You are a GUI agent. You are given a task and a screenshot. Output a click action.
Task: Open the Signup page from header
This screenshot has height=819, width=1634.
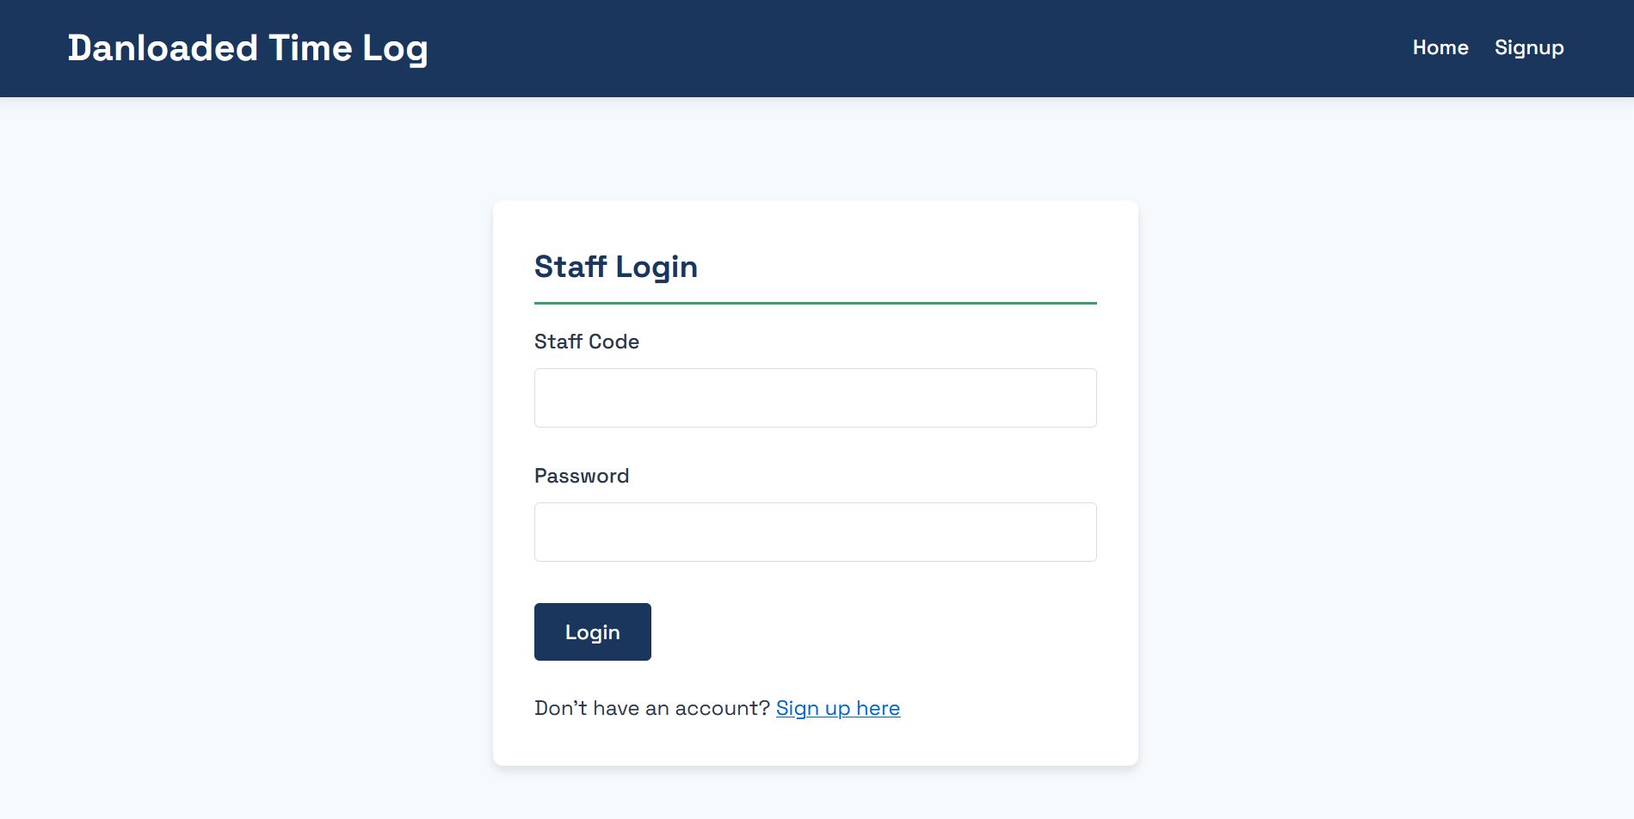click(x=1528, y=48)
